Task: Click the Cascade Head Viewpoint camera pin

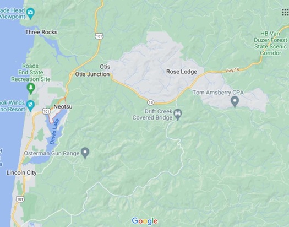Action: pos(30,13)
